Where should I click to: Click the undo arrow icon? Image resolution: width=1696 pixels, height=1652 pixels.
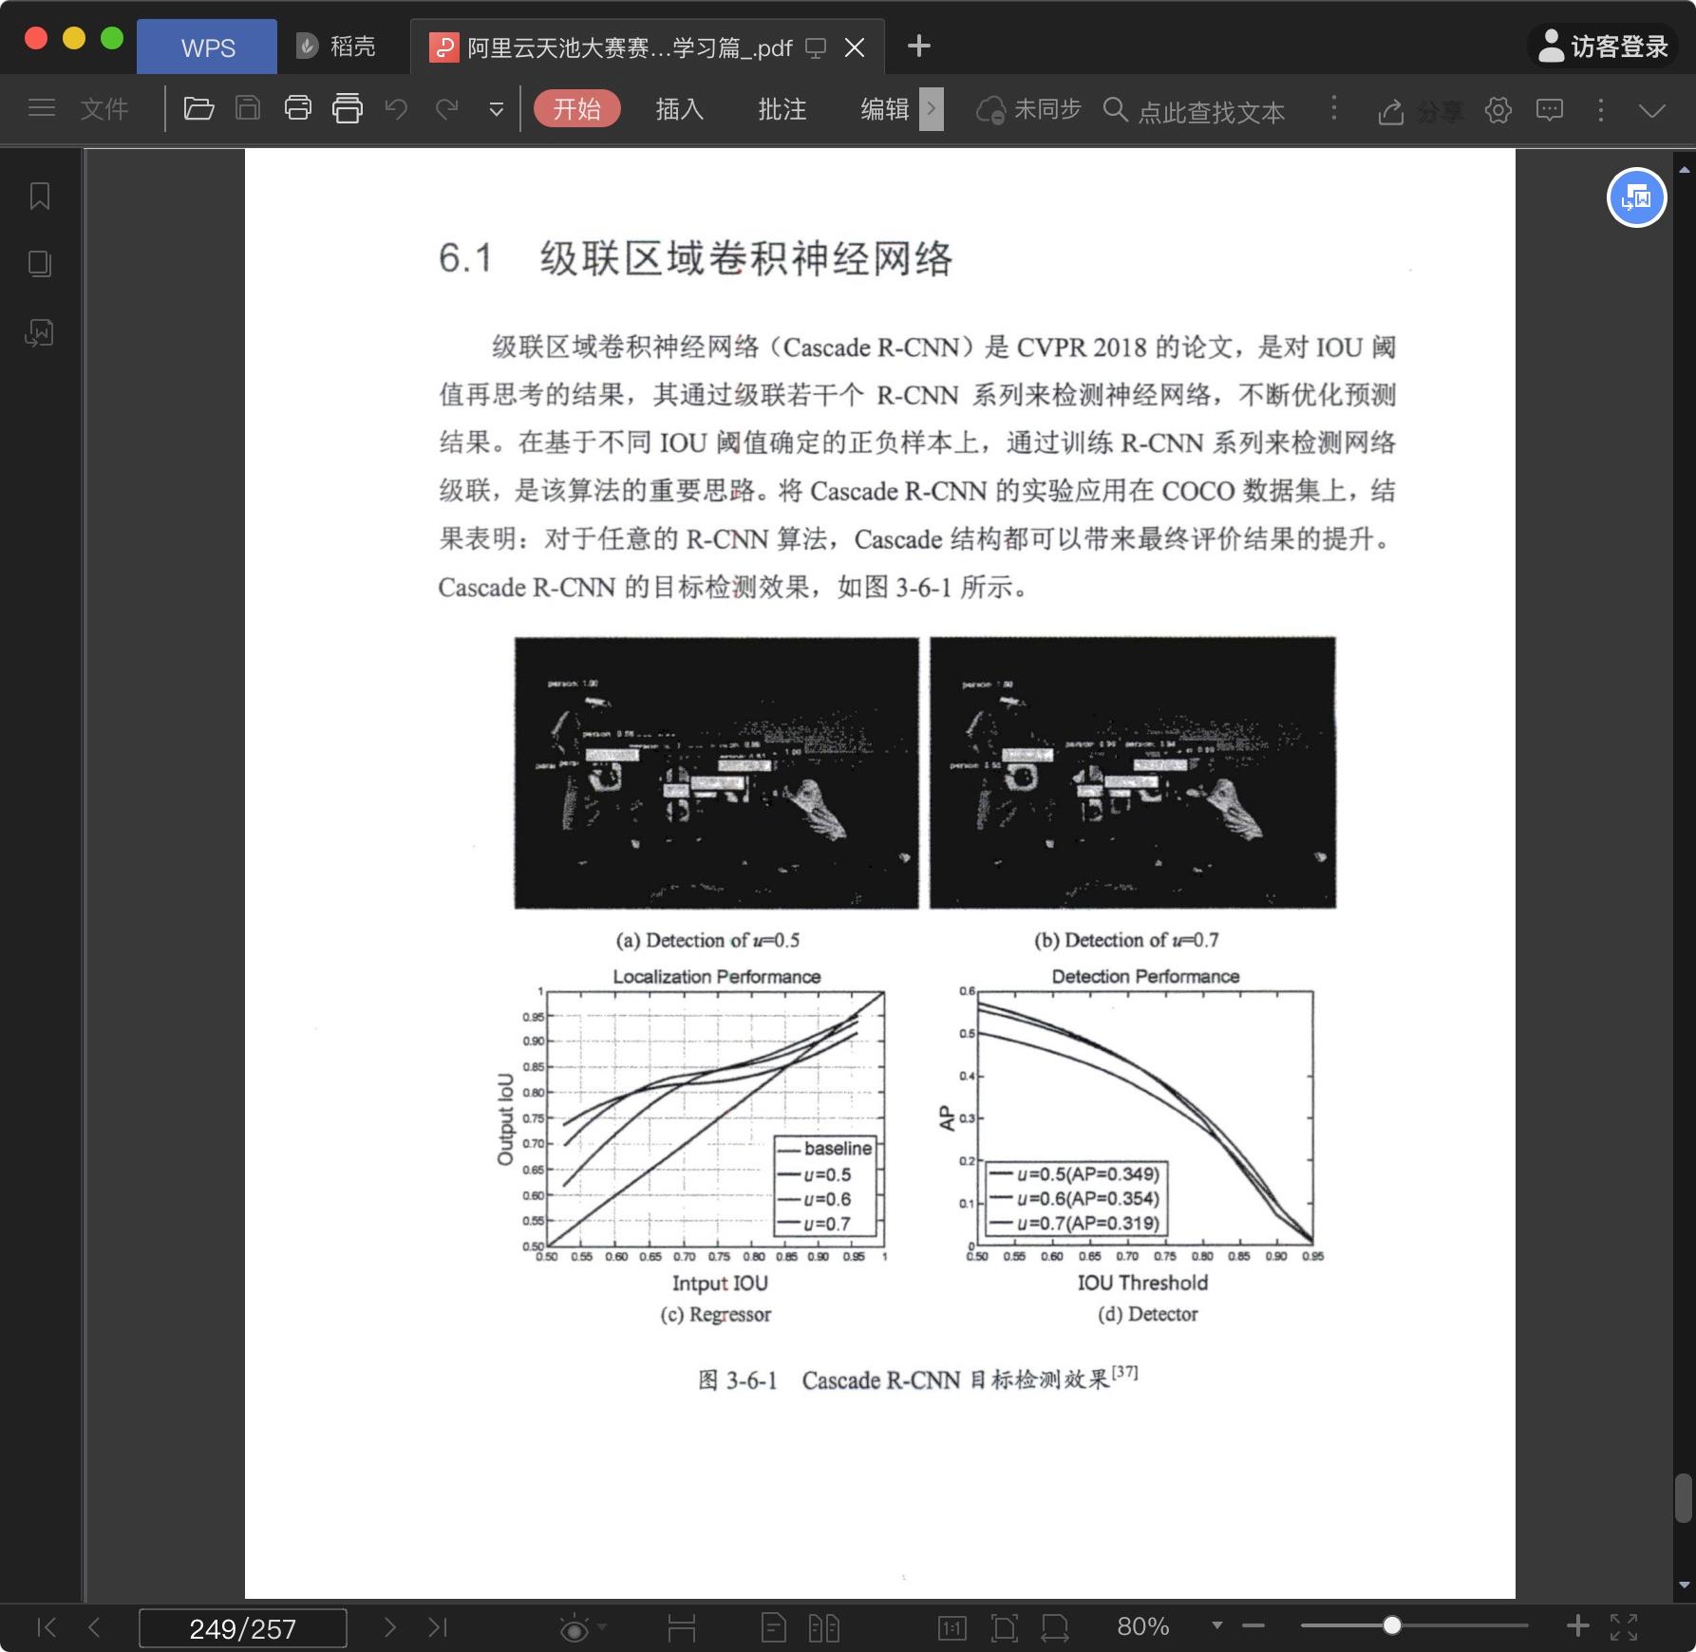click(x=396, y=109)
